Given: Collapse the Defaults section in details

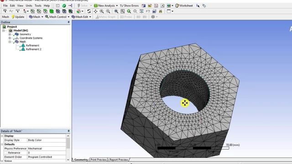Looking at the screenshot, I should (x=2, y=144).
